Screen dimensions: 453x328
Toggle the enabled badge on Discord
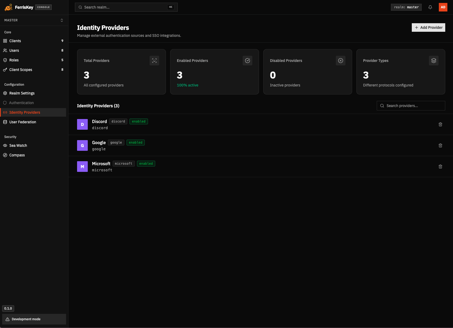(x=139, y=121)
